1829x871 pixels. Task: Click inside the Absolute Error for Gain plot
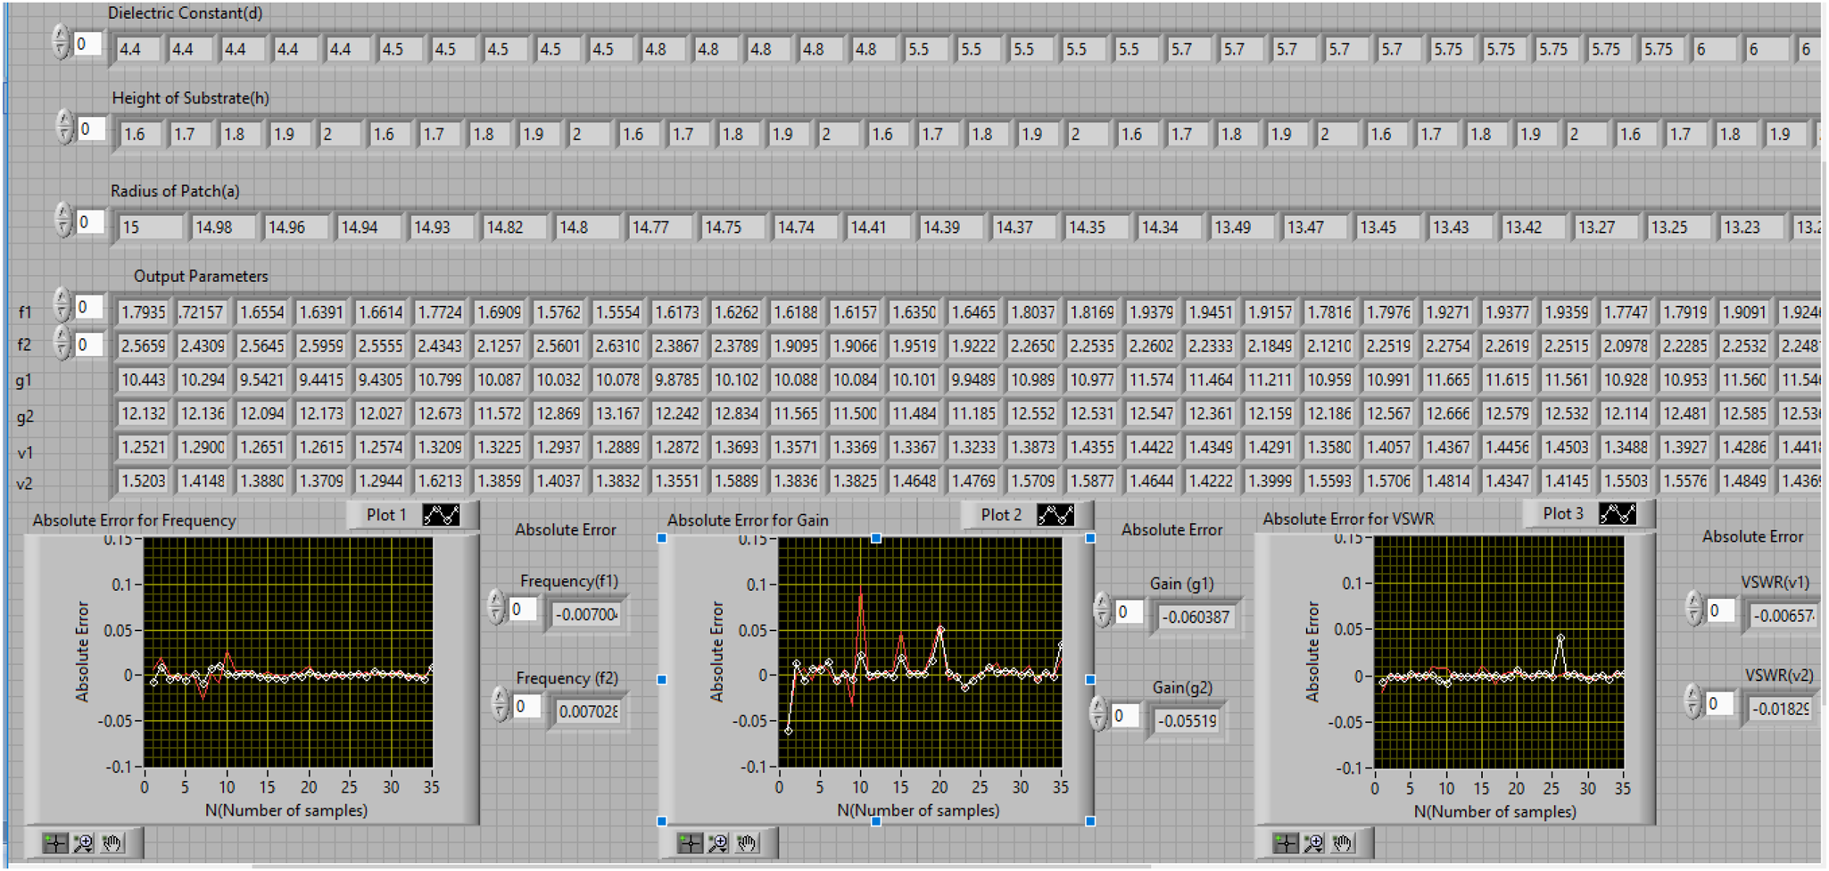(x=920, y=652)
